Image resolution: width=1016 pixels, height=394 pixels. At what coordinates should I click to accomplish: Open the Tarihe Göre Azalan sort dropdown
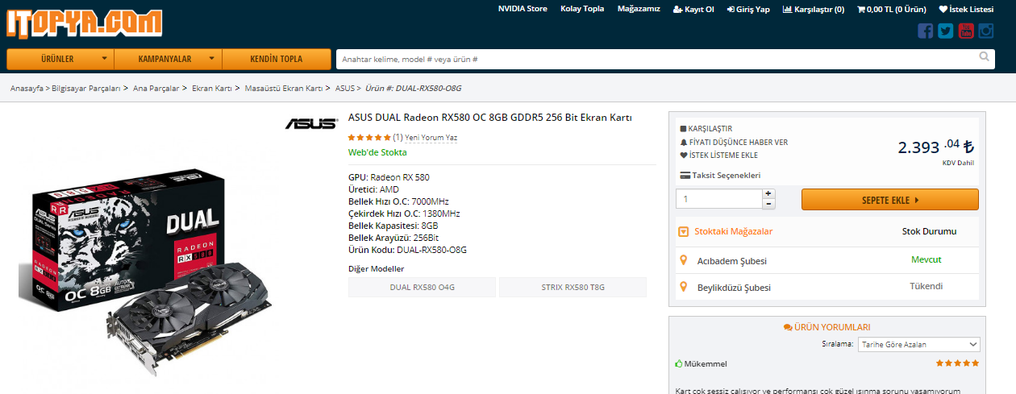919,344
